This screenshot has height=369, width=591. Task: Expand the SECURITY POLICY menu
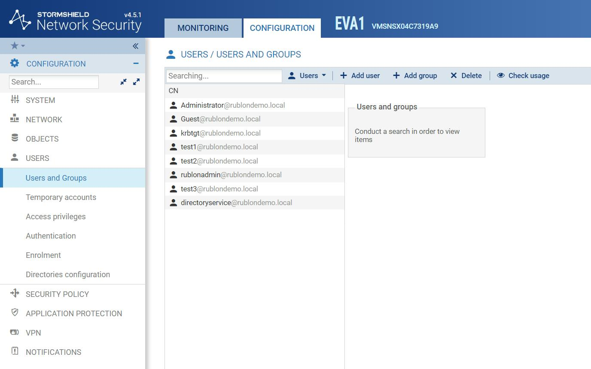57,294
